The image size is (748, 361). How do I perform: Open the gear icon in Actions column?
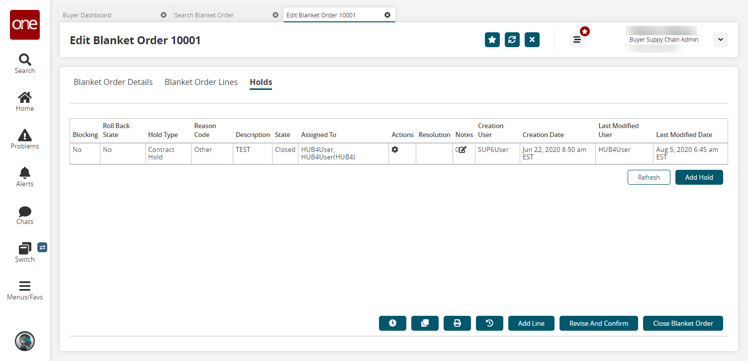point(395,149)
